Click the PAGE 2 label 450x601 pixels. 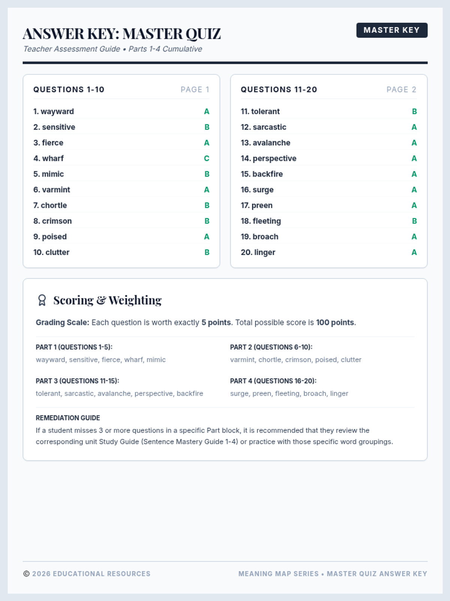(402, 89)
